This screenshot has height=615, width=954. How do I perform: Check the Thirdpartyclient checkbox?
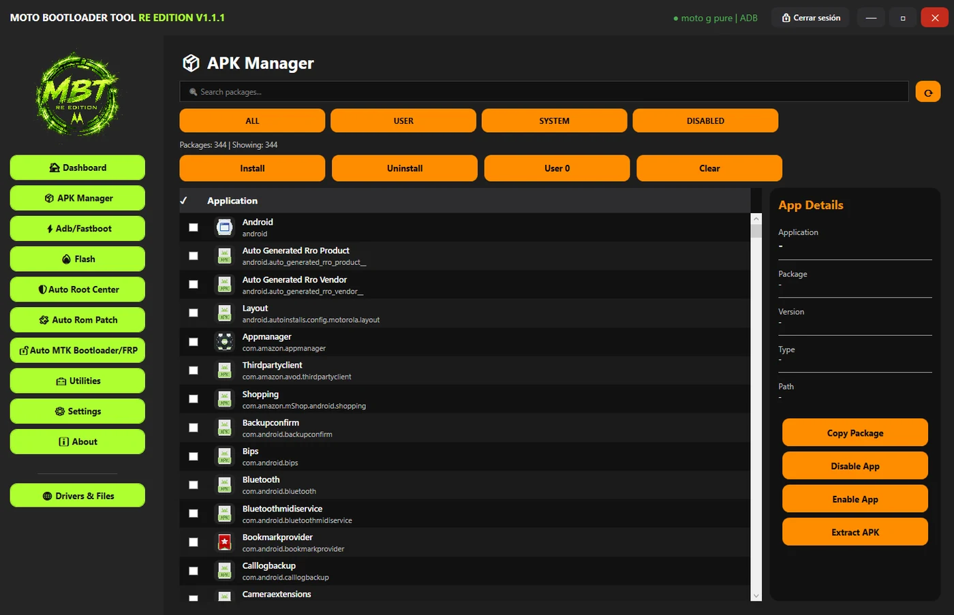pos(194,370)
